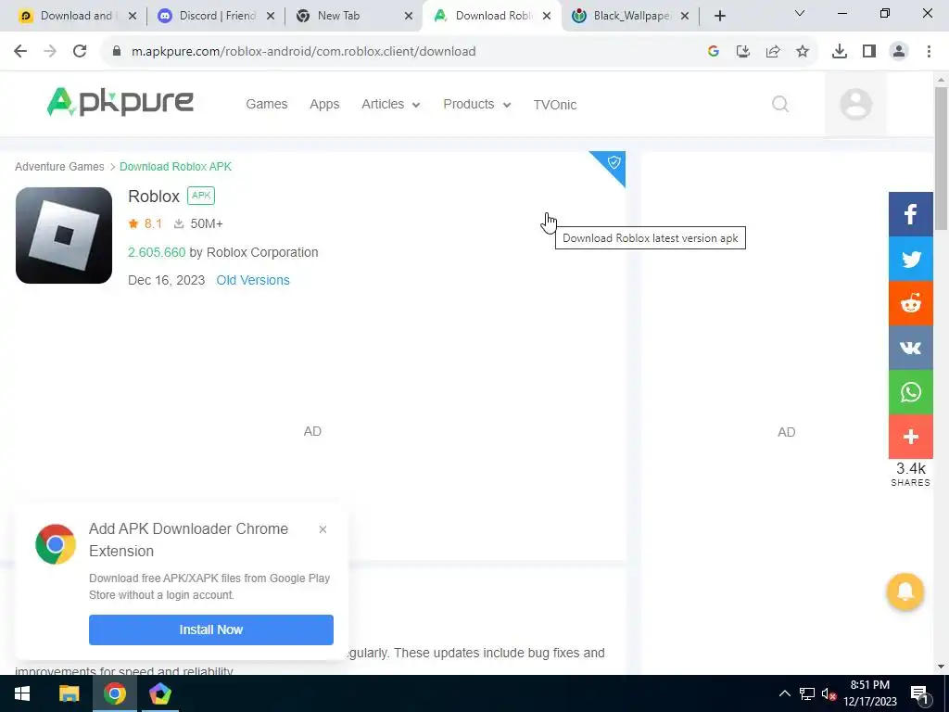Click the Google icon in address bar

(714, 52)
